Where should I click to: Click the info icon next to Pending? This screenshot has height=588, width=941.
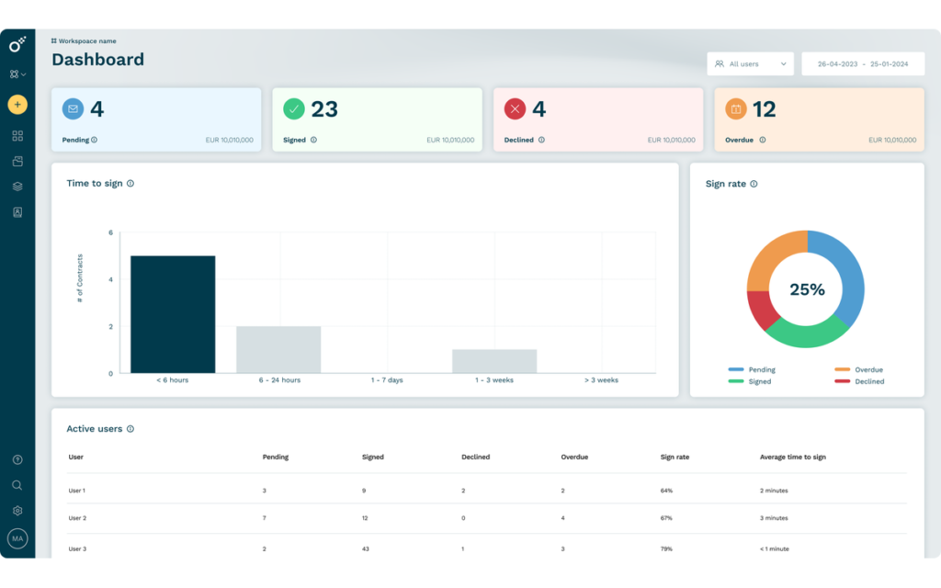click(x=95, y=140)
